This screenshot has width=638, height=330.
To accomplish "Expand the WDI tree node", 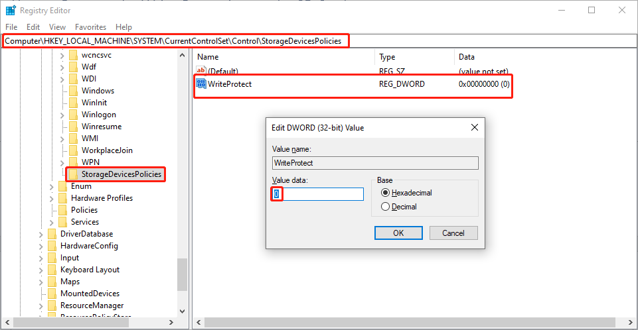I will coord(62,80).
